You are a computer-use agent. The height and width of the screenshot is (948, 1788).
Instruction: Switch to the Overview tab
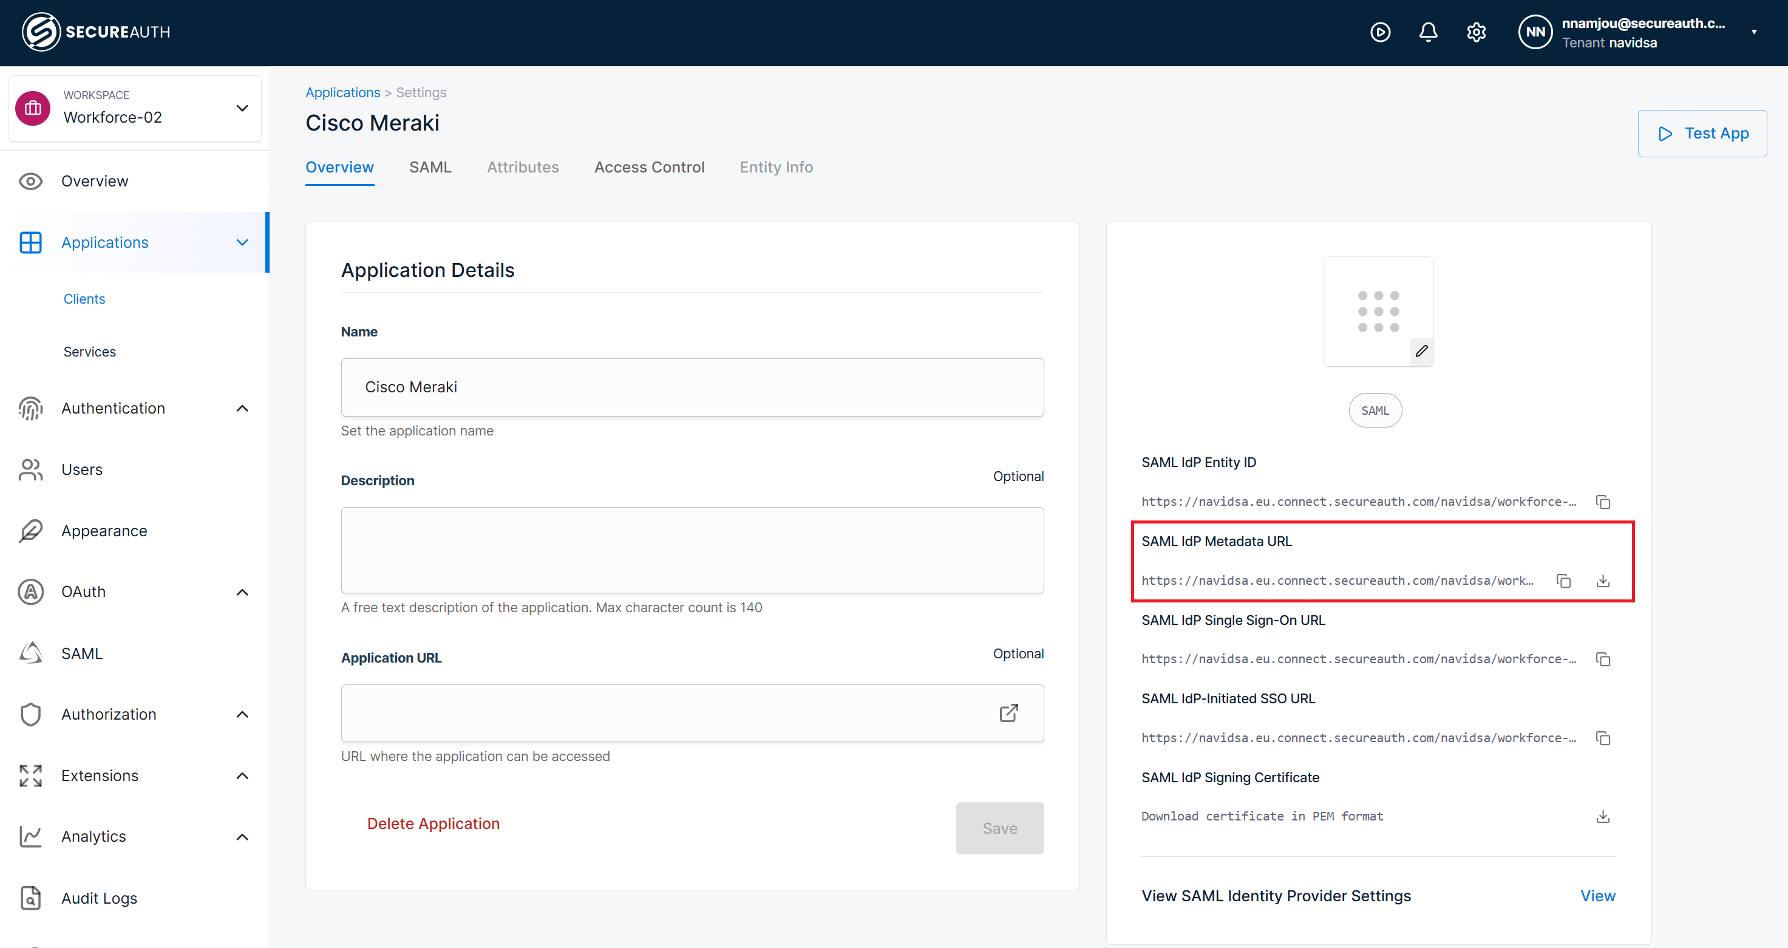(339, 168)
